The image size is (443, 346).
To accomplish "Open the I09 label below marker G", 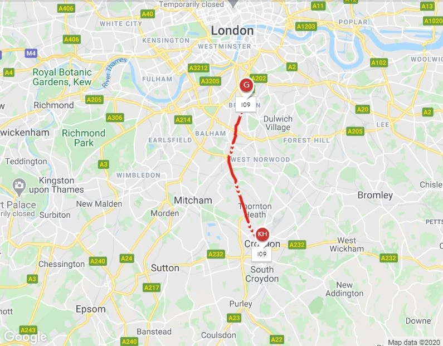I will click(246, 105).
